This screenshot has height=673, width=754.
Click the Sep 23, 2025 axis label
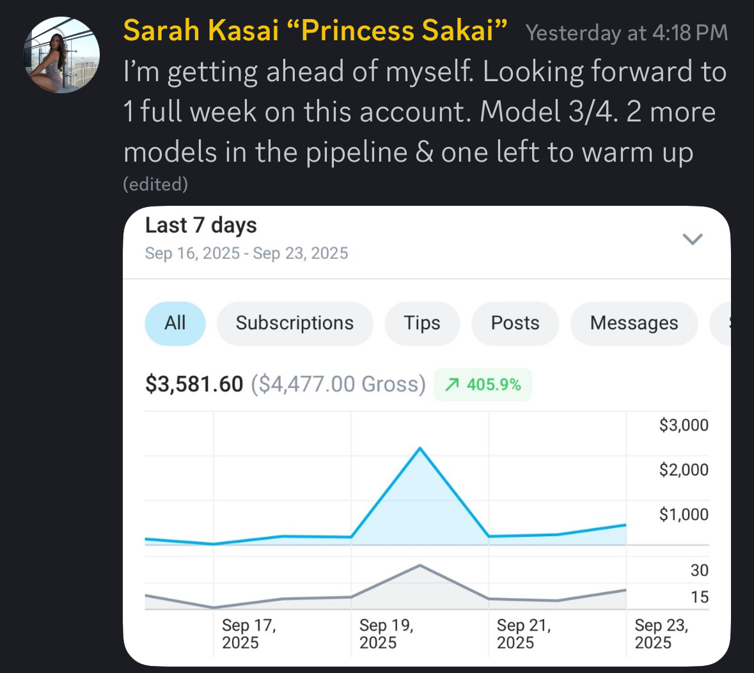661,633
